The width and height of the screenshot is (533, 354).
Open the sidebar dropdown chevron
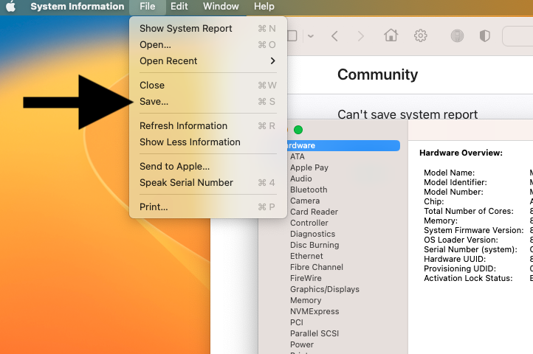pyautogui.click(x=311, y=36)
